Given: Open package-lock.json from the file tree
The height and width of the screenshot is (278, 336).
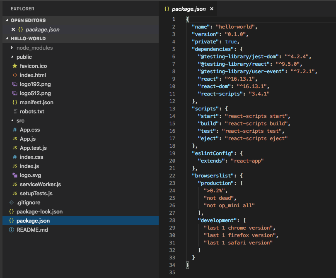Looking at the screenshot, I should (39, 211).
